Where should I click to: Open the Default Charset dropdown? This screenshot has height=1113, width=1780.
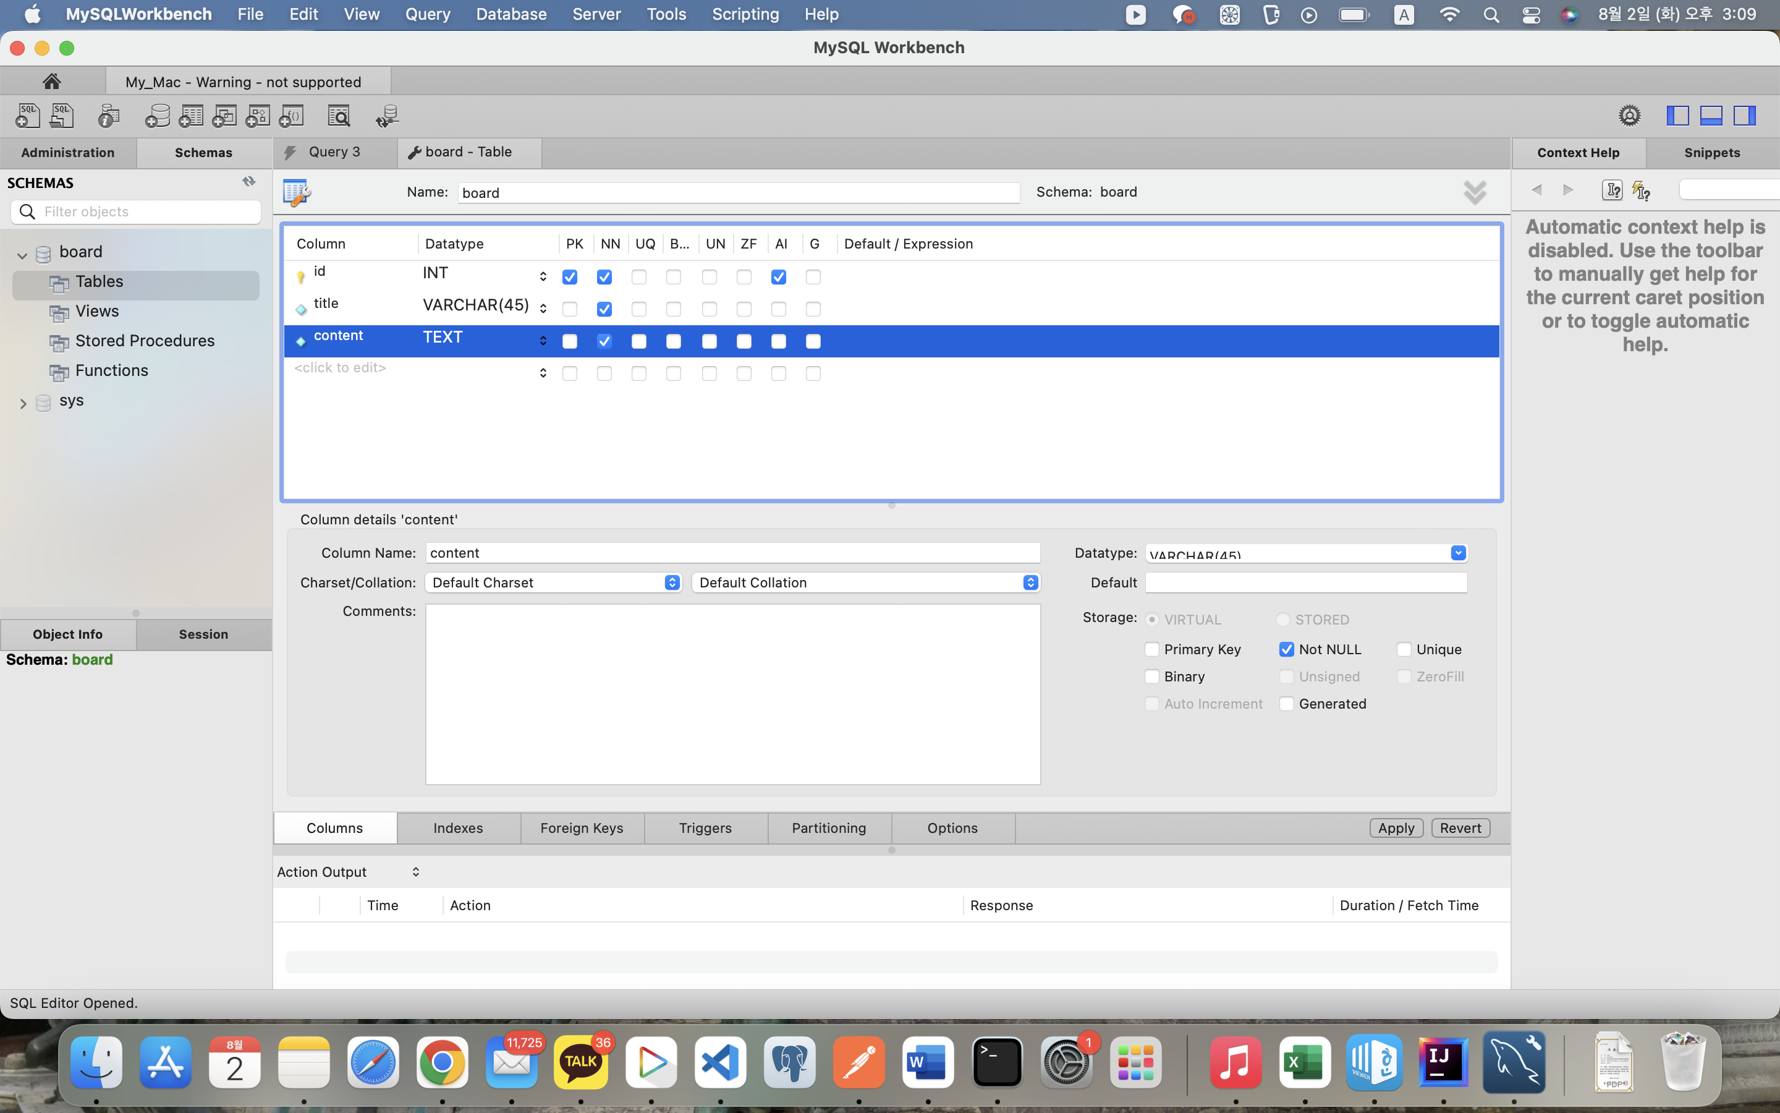pos(553,582)
